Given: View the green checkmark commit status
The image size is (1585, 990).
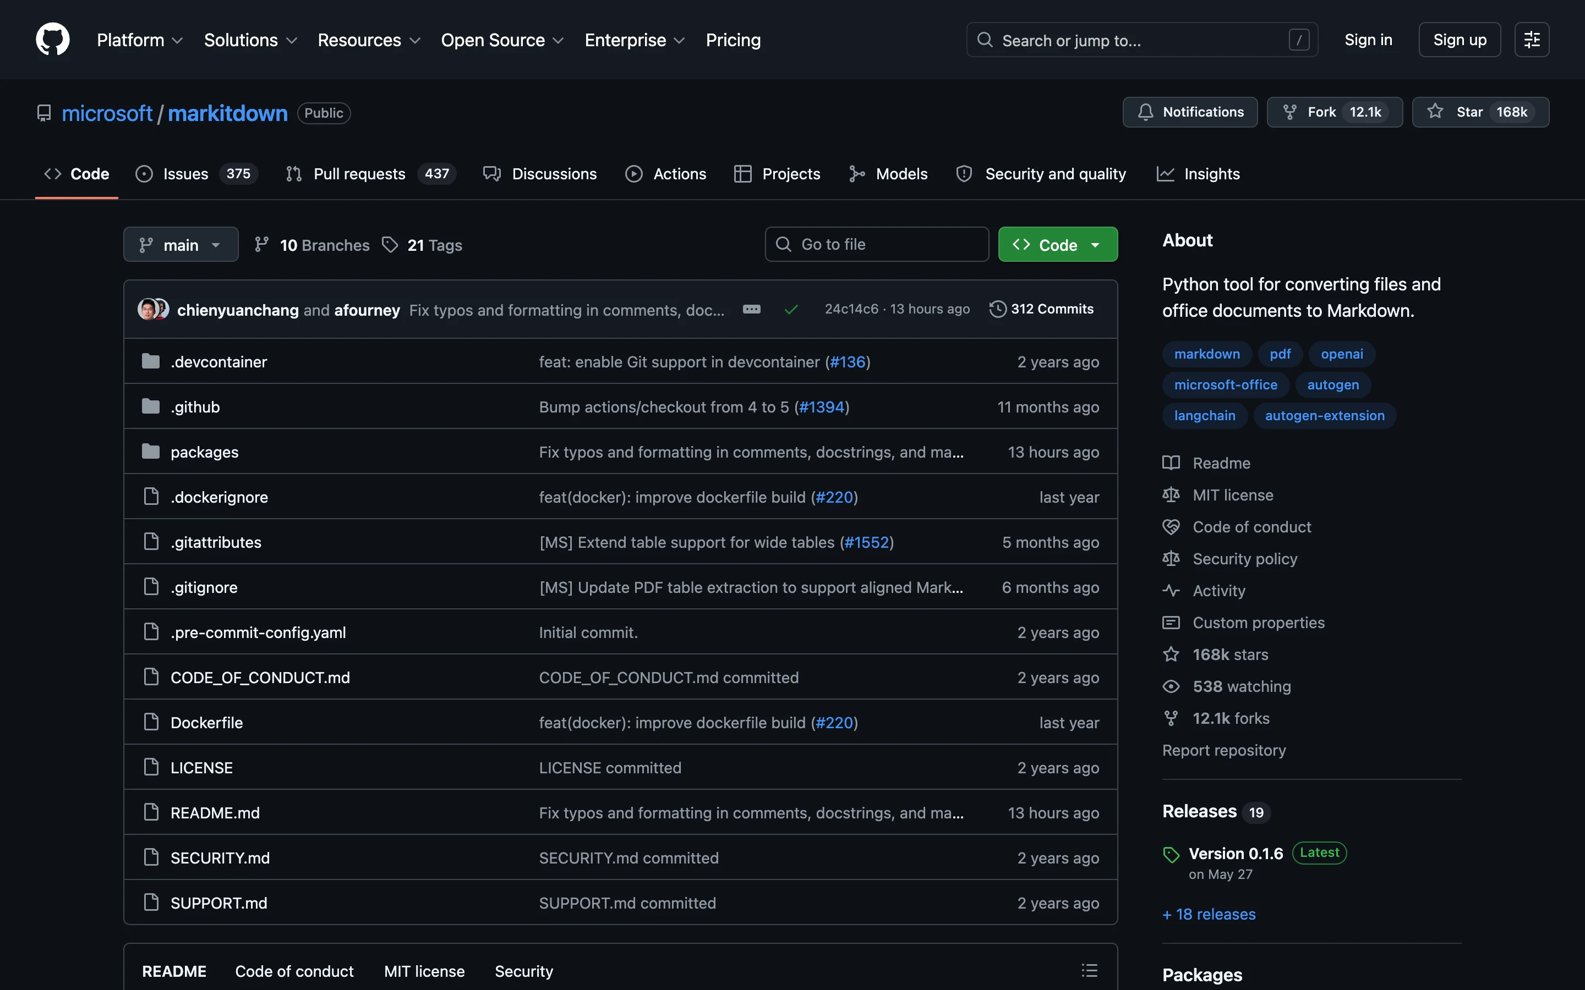Looking at the screenshot, I should coord(790,309).
